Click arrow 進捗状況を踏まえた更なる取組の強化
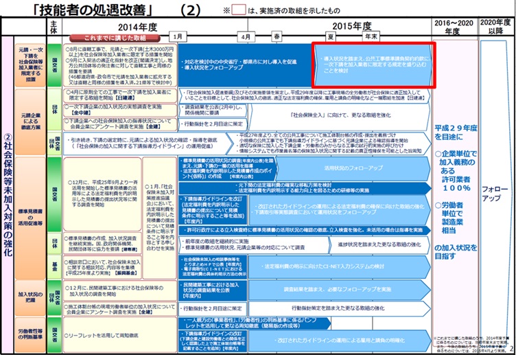 coord(379,244)
